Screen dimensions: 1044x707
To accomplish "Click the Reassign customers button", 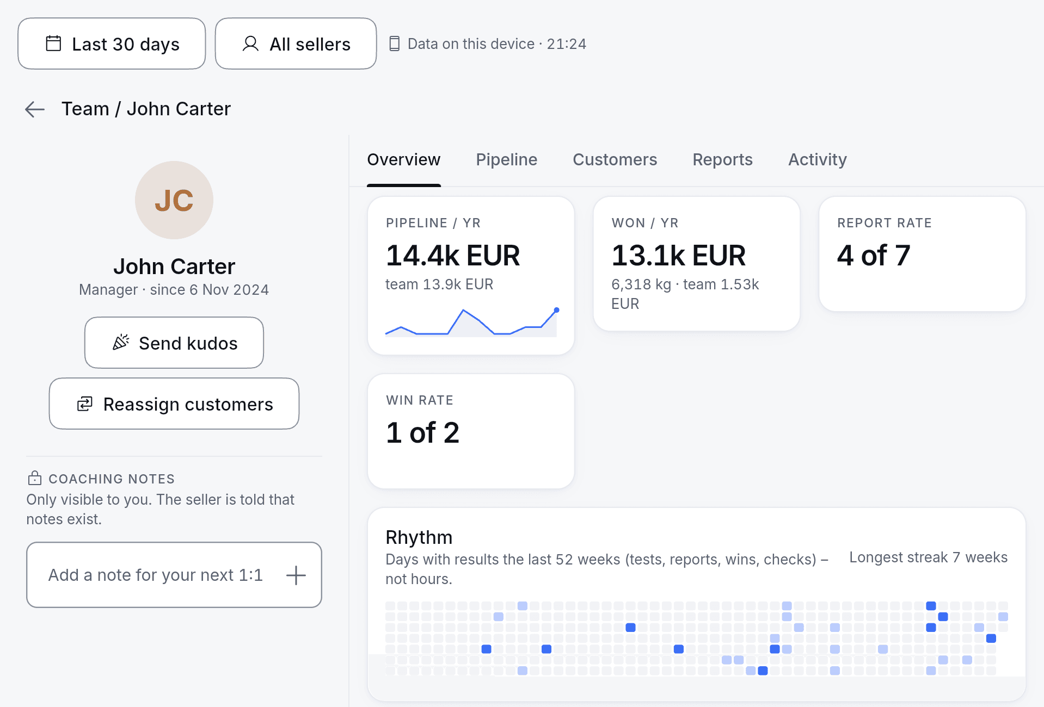I will (x=174, y=404).
